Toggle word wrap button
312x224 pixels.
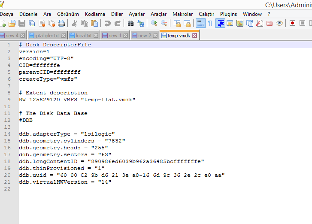pos(200,23)
